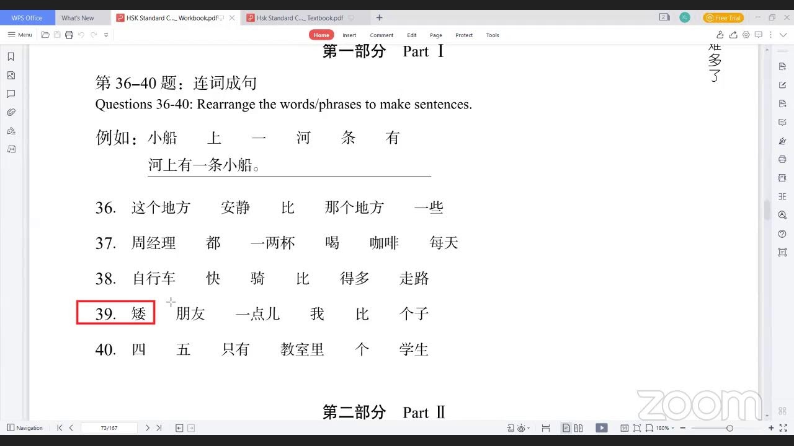794x446 pixels.
Task: Switch to the Protect ribbon tab
Action: [x=464, y=35]
